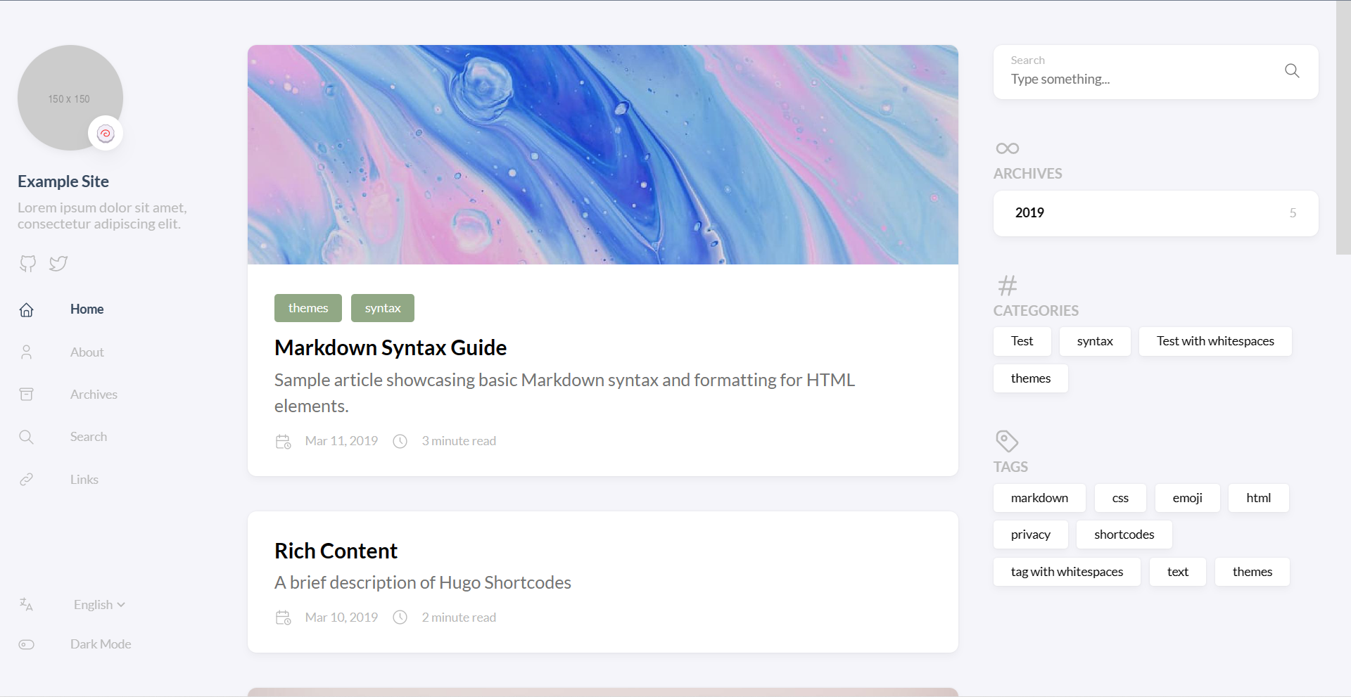Open the English language dropdown

(99, 605)
